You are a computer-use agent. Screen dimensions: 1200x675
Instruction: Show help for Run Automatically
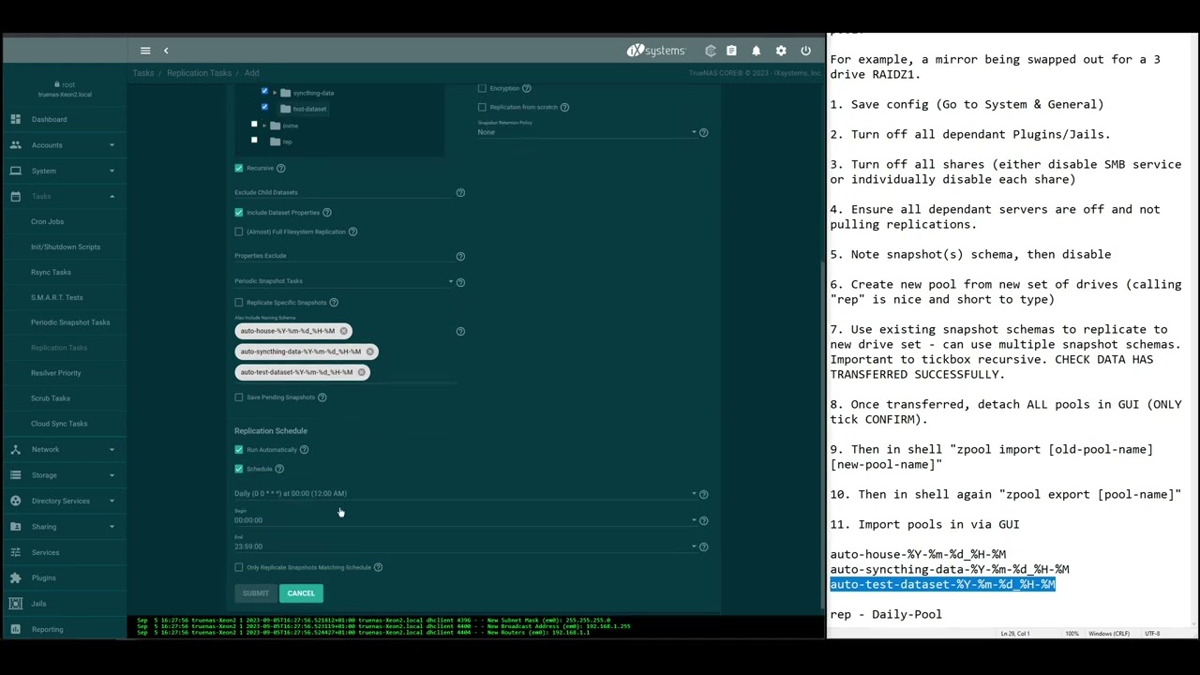(x=304, y=450)
